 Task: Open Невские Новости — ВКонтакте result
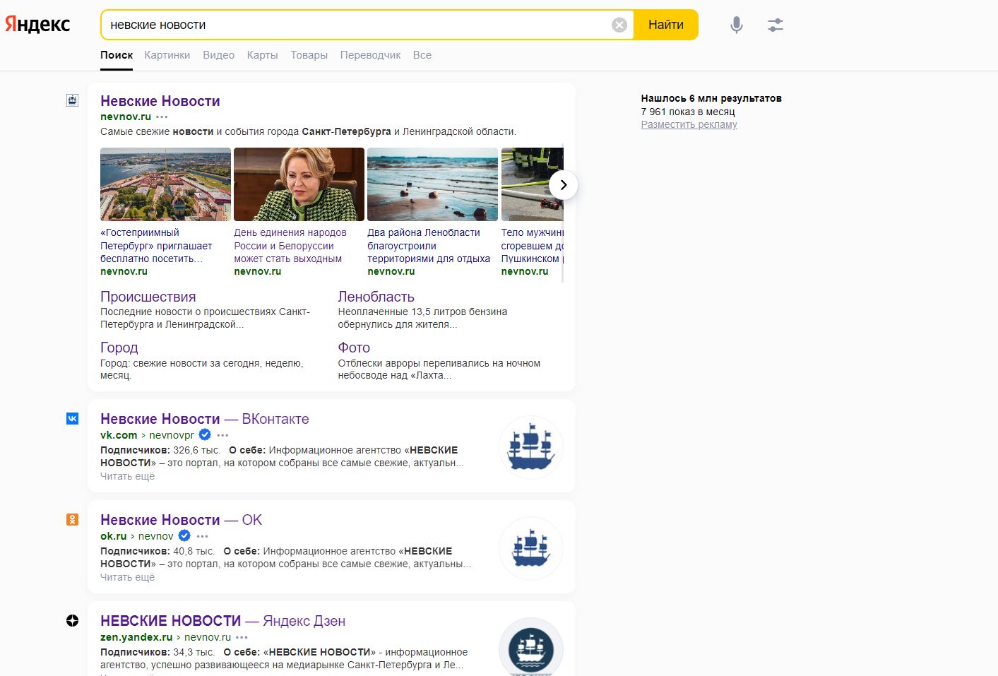205,419
